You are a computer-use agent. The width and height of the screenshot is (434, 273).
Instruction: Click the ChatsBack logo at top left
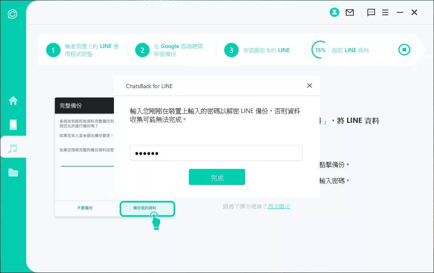coord(12,14)
